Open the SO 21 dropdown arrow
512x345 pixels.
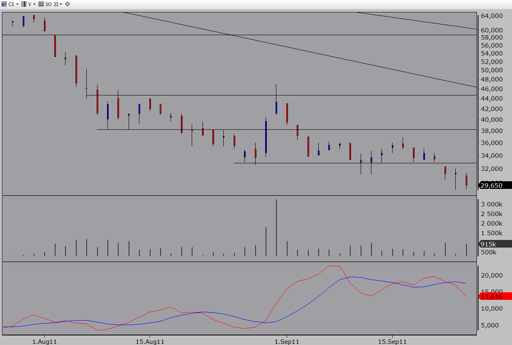[61, 4]
